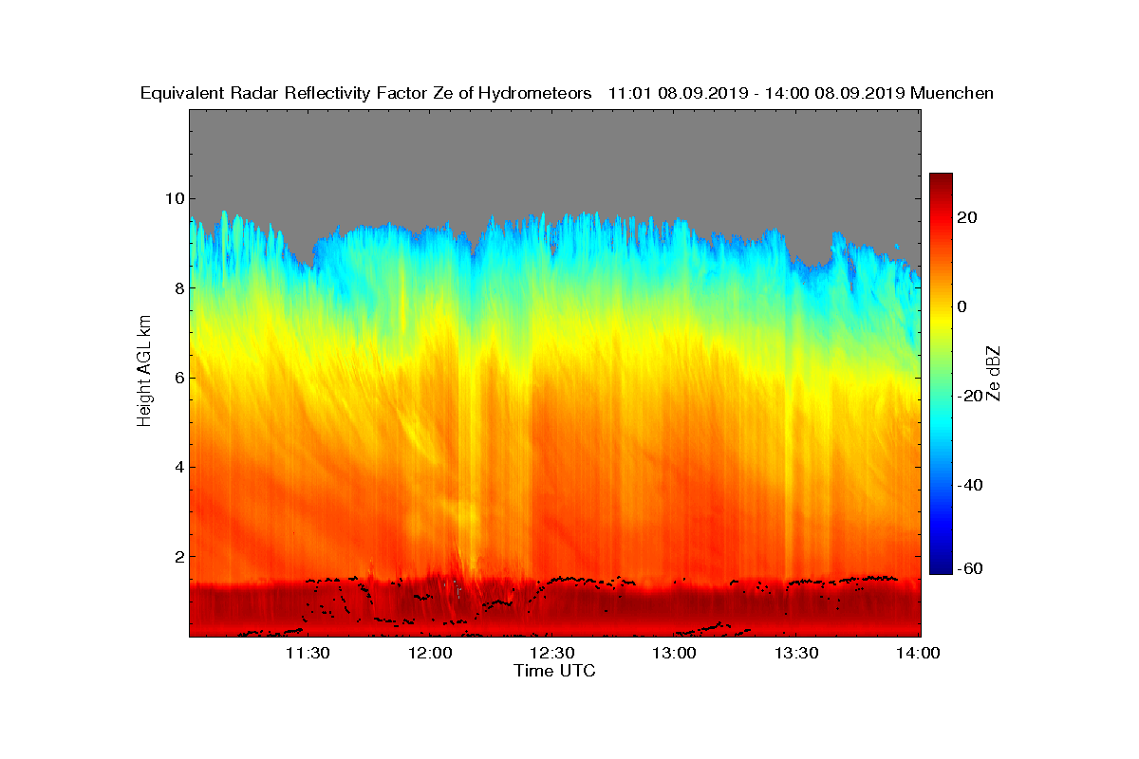This screenshot has width=1139, height=759.
Task: Click the colorbar value -20
Action: [x=971, y=396]
